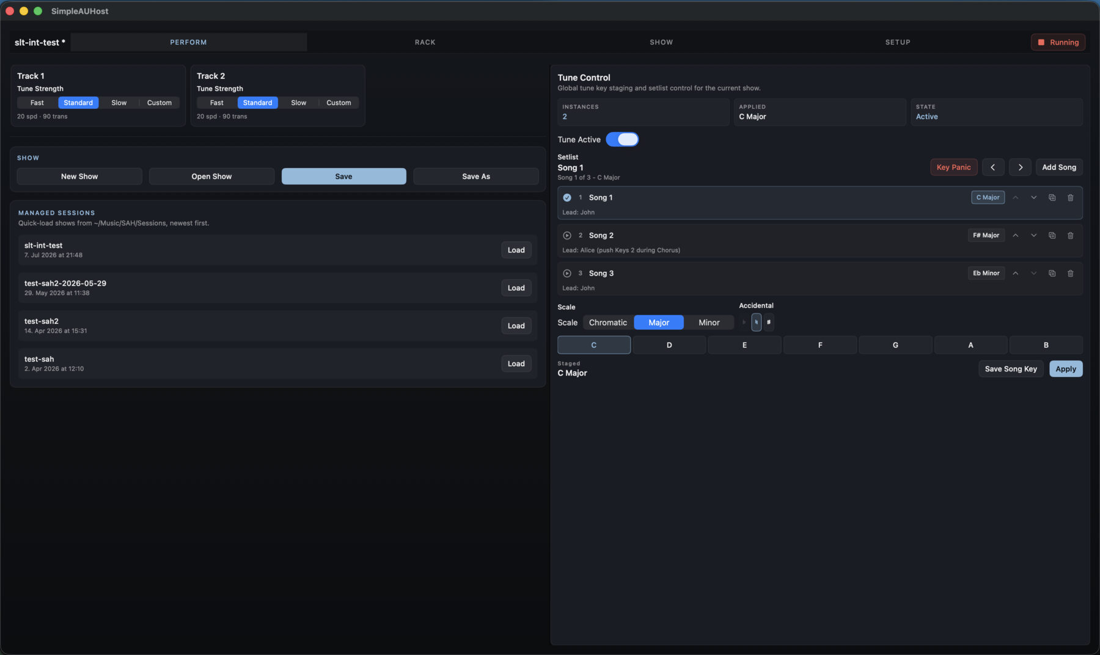Activate Song 3 with its play icon
This screenshot has height=655, width=1100.
click(567, 273)
